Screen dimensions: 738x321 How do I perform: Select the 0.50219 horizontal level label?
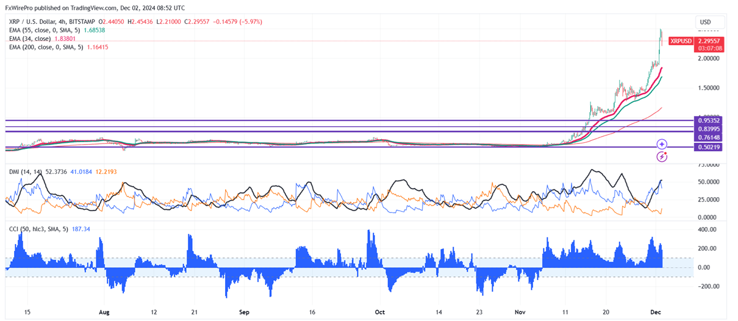point(709,147)
